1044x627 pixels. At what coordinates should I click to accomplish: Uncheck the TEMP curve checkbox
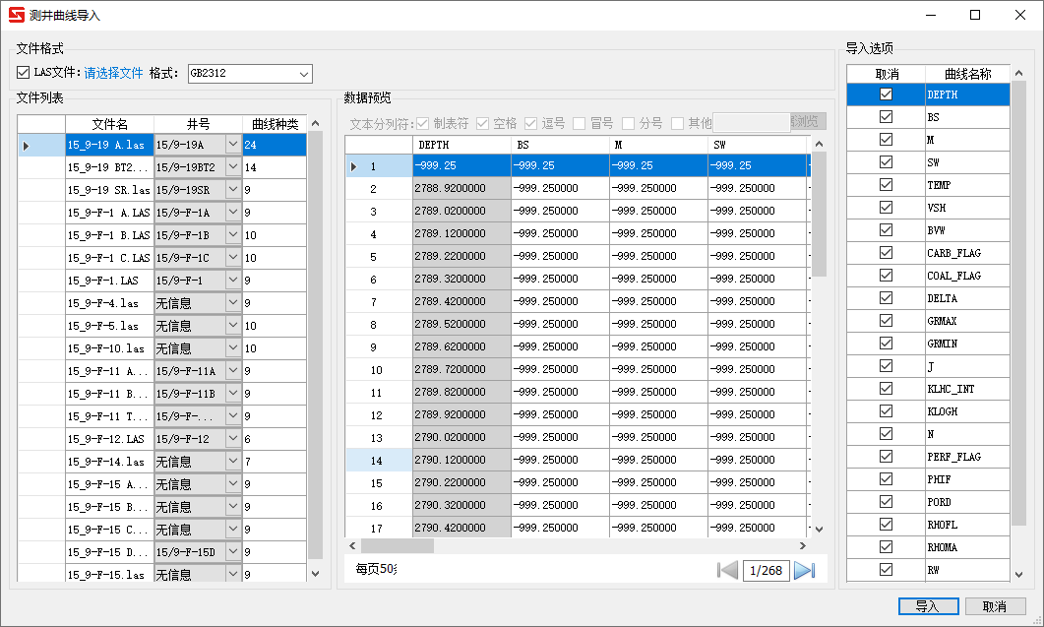(886, 185)
